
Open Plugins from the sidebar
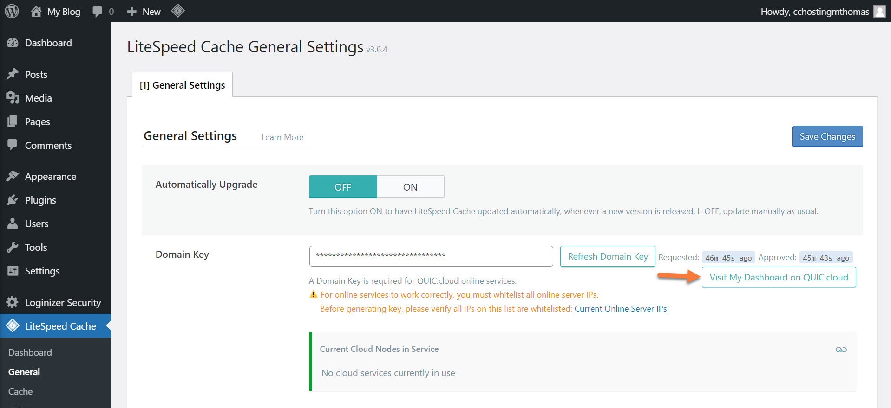40,200
